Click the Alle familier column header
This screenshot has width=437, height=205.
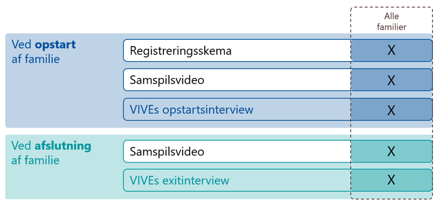click(x=391, y=22)
